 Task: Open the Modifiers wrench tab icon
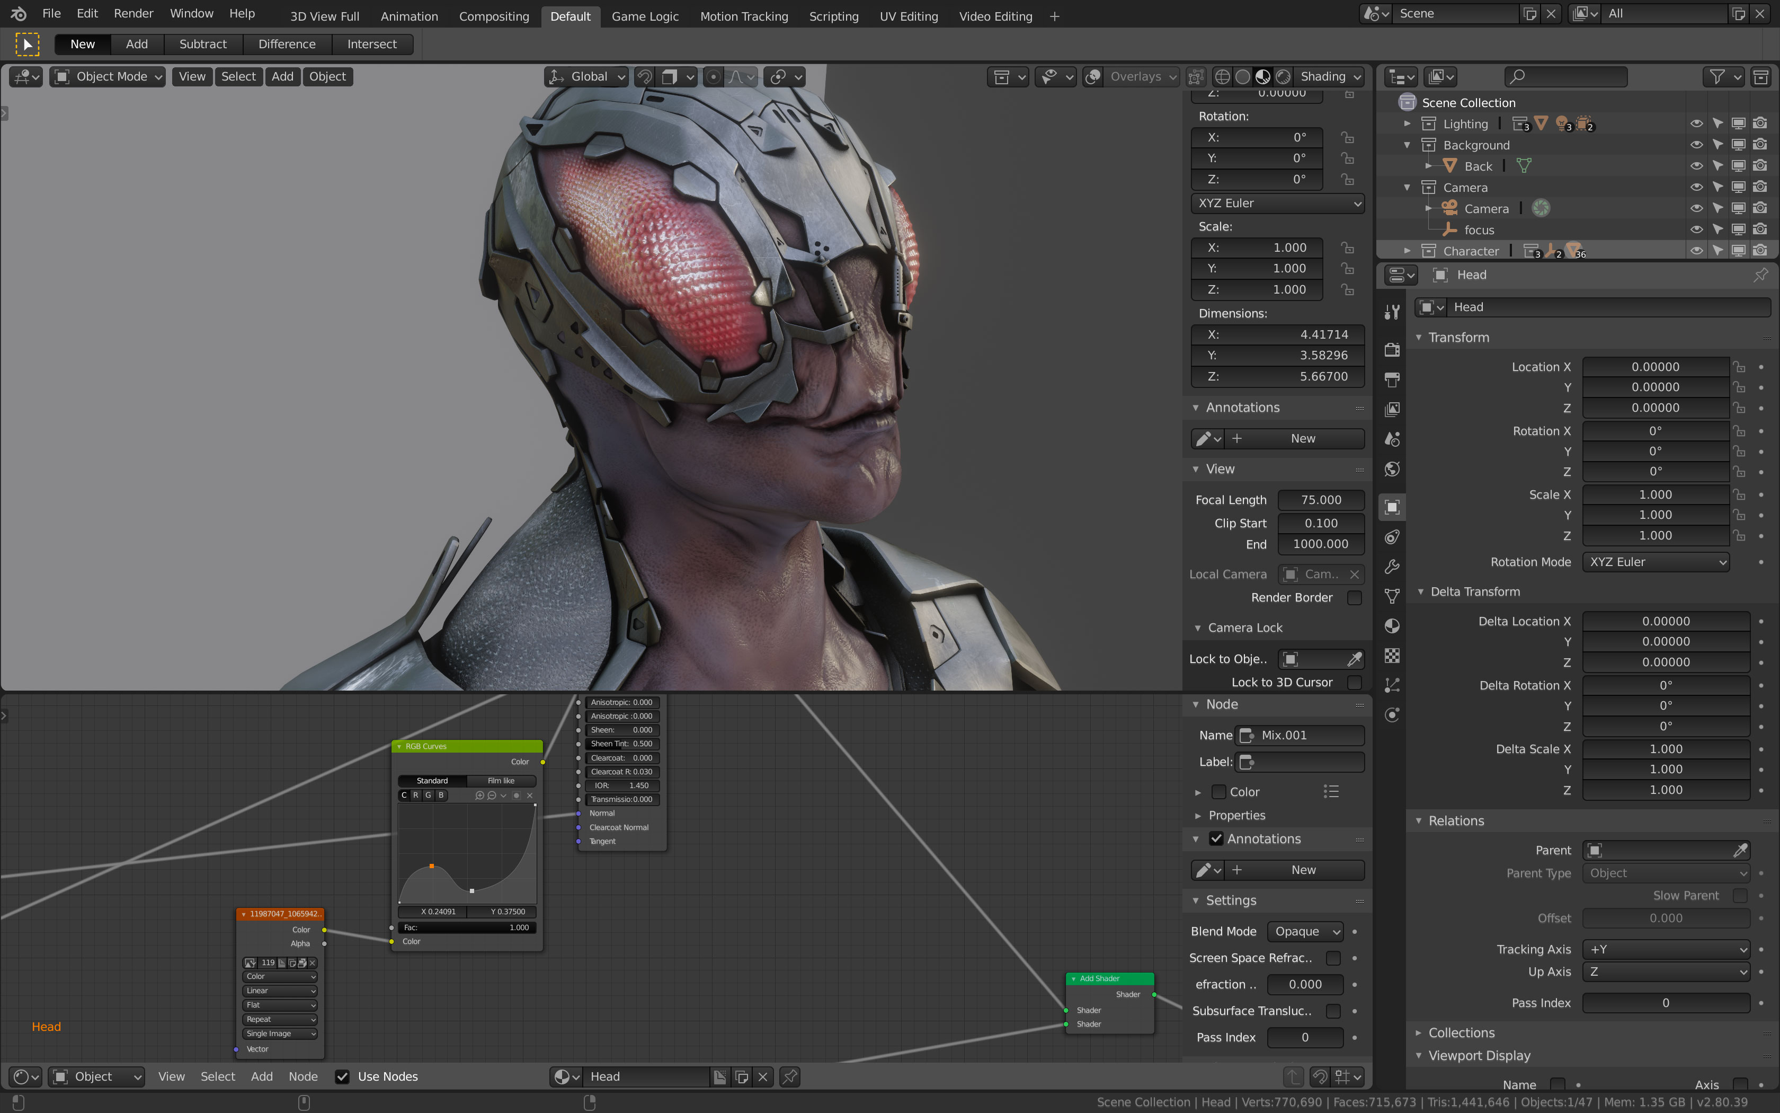coord(1392,567)
